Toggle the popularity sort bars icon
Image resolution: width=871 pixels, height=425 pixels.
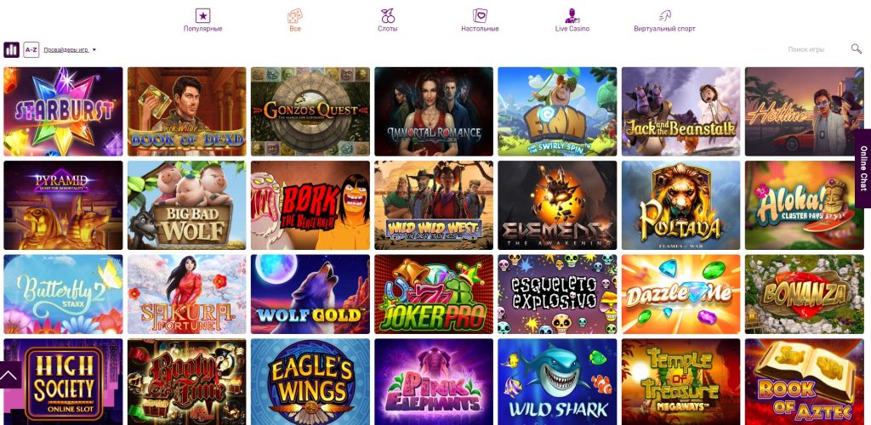coord(12,50)
